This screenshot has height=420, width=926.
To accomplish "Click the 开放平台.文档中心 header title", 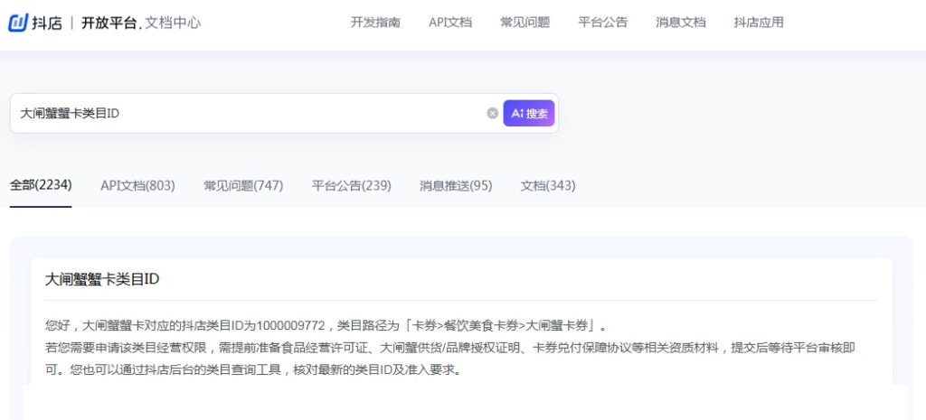I will coord(140,23).
